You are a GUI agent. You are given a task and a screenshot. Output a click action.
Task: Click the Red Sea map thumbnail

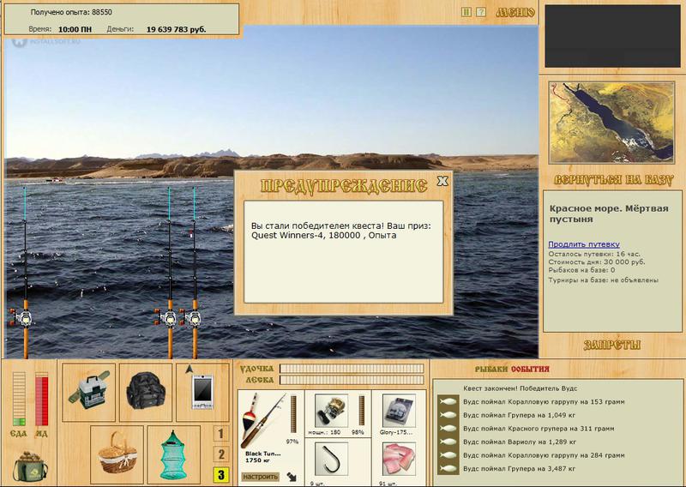coord(611,123)
